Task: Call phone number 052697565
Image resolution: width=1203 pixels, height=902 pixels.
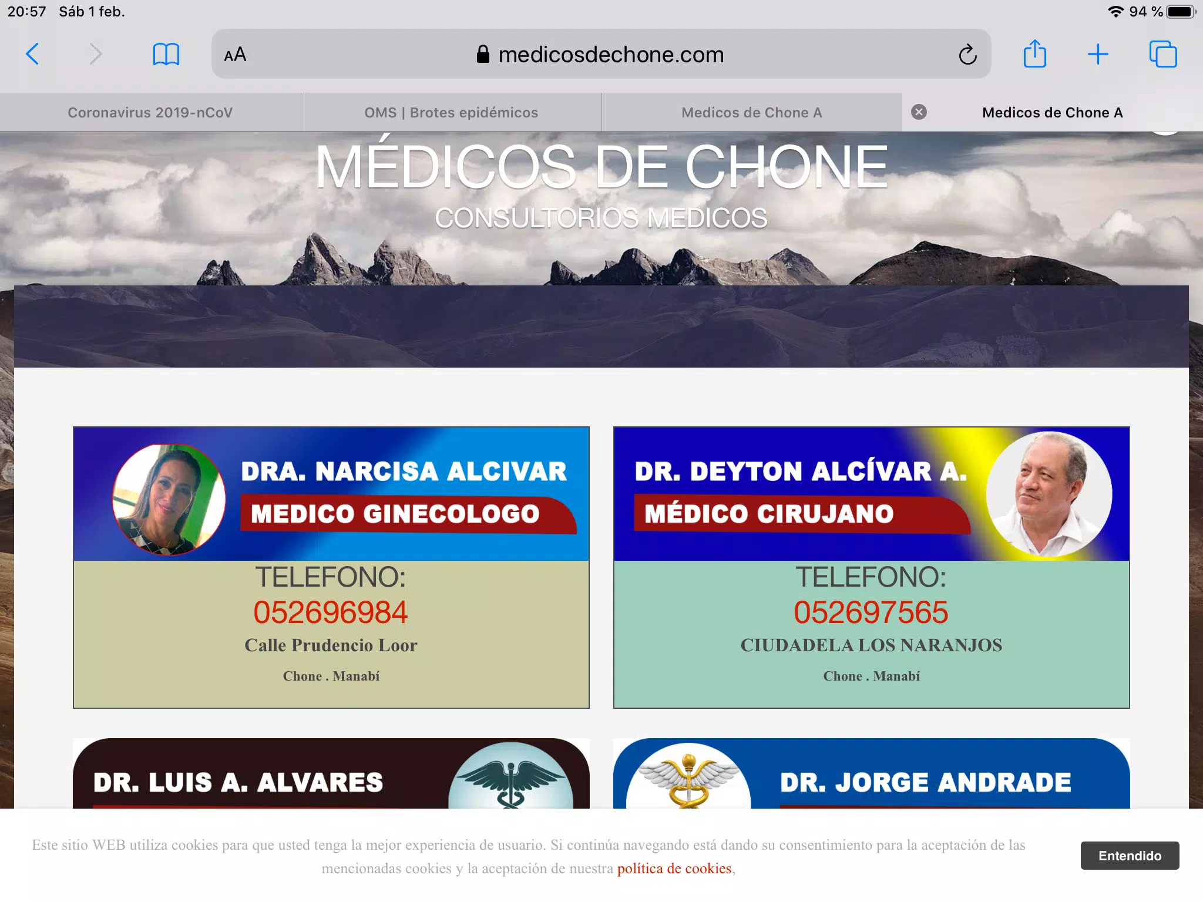Action: 871,612
